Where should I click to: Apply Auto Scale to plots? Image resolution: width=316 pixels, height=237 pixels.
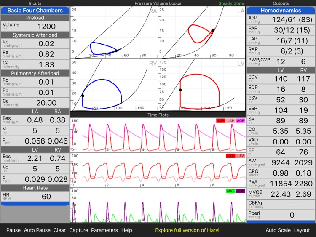[x=278, y=230]
